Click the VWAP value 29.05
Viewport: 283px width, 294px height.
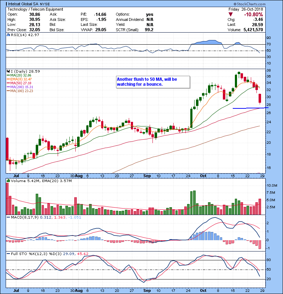[101, 30]
